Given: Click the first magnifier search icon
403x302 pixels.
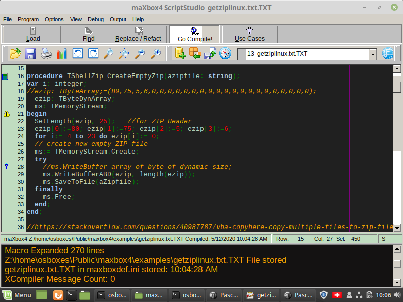Looking at the screenshot, I should (x=109, y=53).
